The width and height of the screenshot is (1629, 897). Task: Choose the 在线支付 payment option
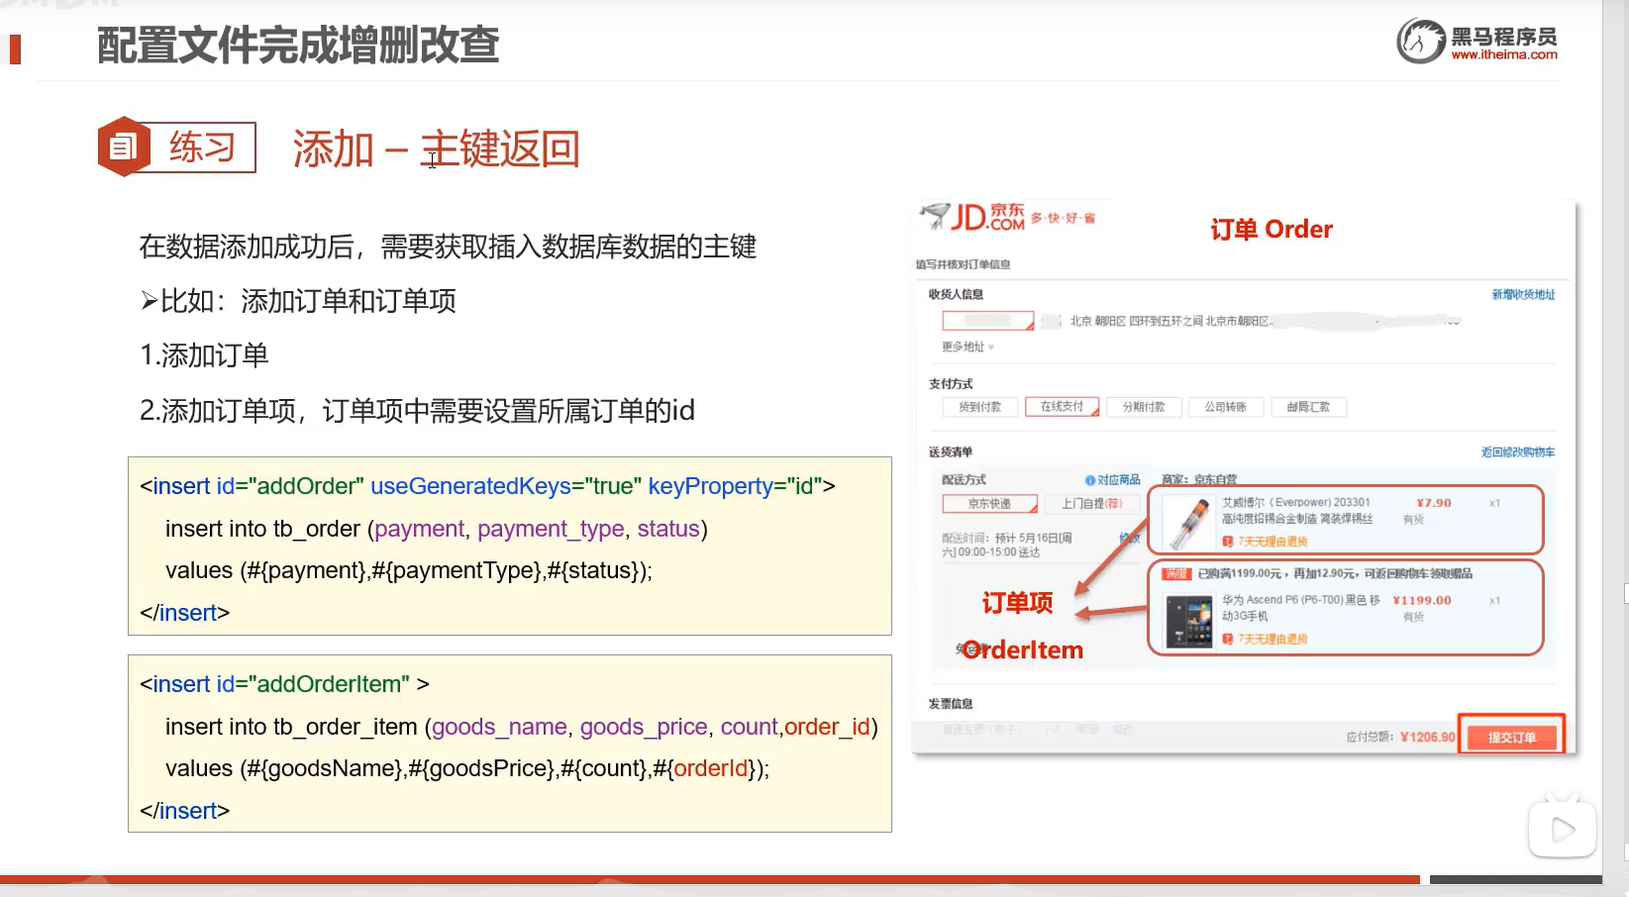coord(1062,407)
